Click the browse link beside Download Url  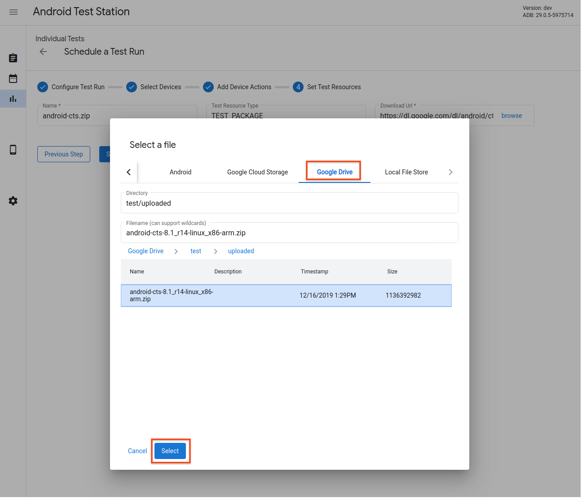pyautogui.click(x=511, y=116)
